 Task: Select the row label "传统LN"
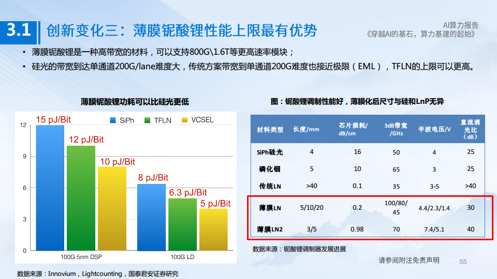pyautogui.click(x=270, y=186)
